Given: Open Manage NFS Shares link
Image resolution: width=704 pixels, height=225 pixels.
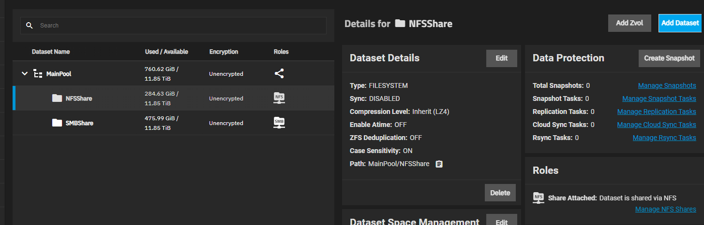Looking at the screenshot, I should (x=665, y=209).
